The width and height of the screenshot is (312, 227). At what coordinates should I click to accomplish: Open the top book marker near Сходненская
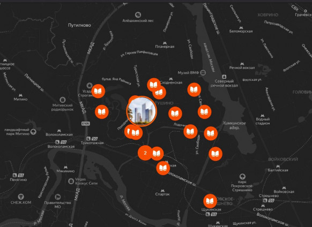pos(154,85)
